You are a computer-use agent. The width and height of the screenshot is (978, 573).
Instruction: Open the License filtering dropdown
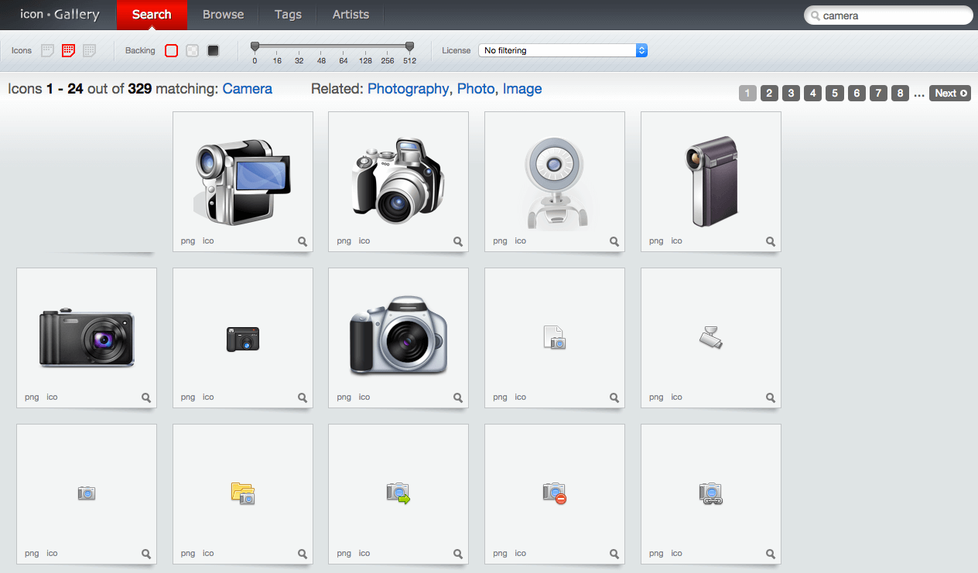[563, 49]
